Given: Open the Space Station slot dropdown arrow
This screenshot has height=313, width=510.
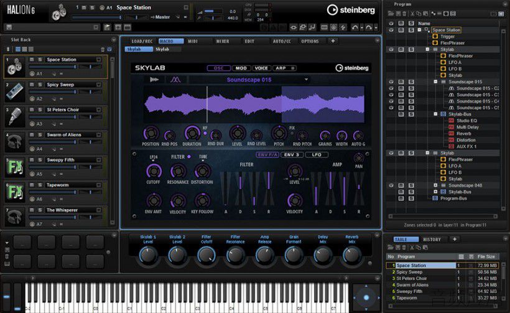Looking at the screenshot, I should pyautogui.click(x=98, y=60).
